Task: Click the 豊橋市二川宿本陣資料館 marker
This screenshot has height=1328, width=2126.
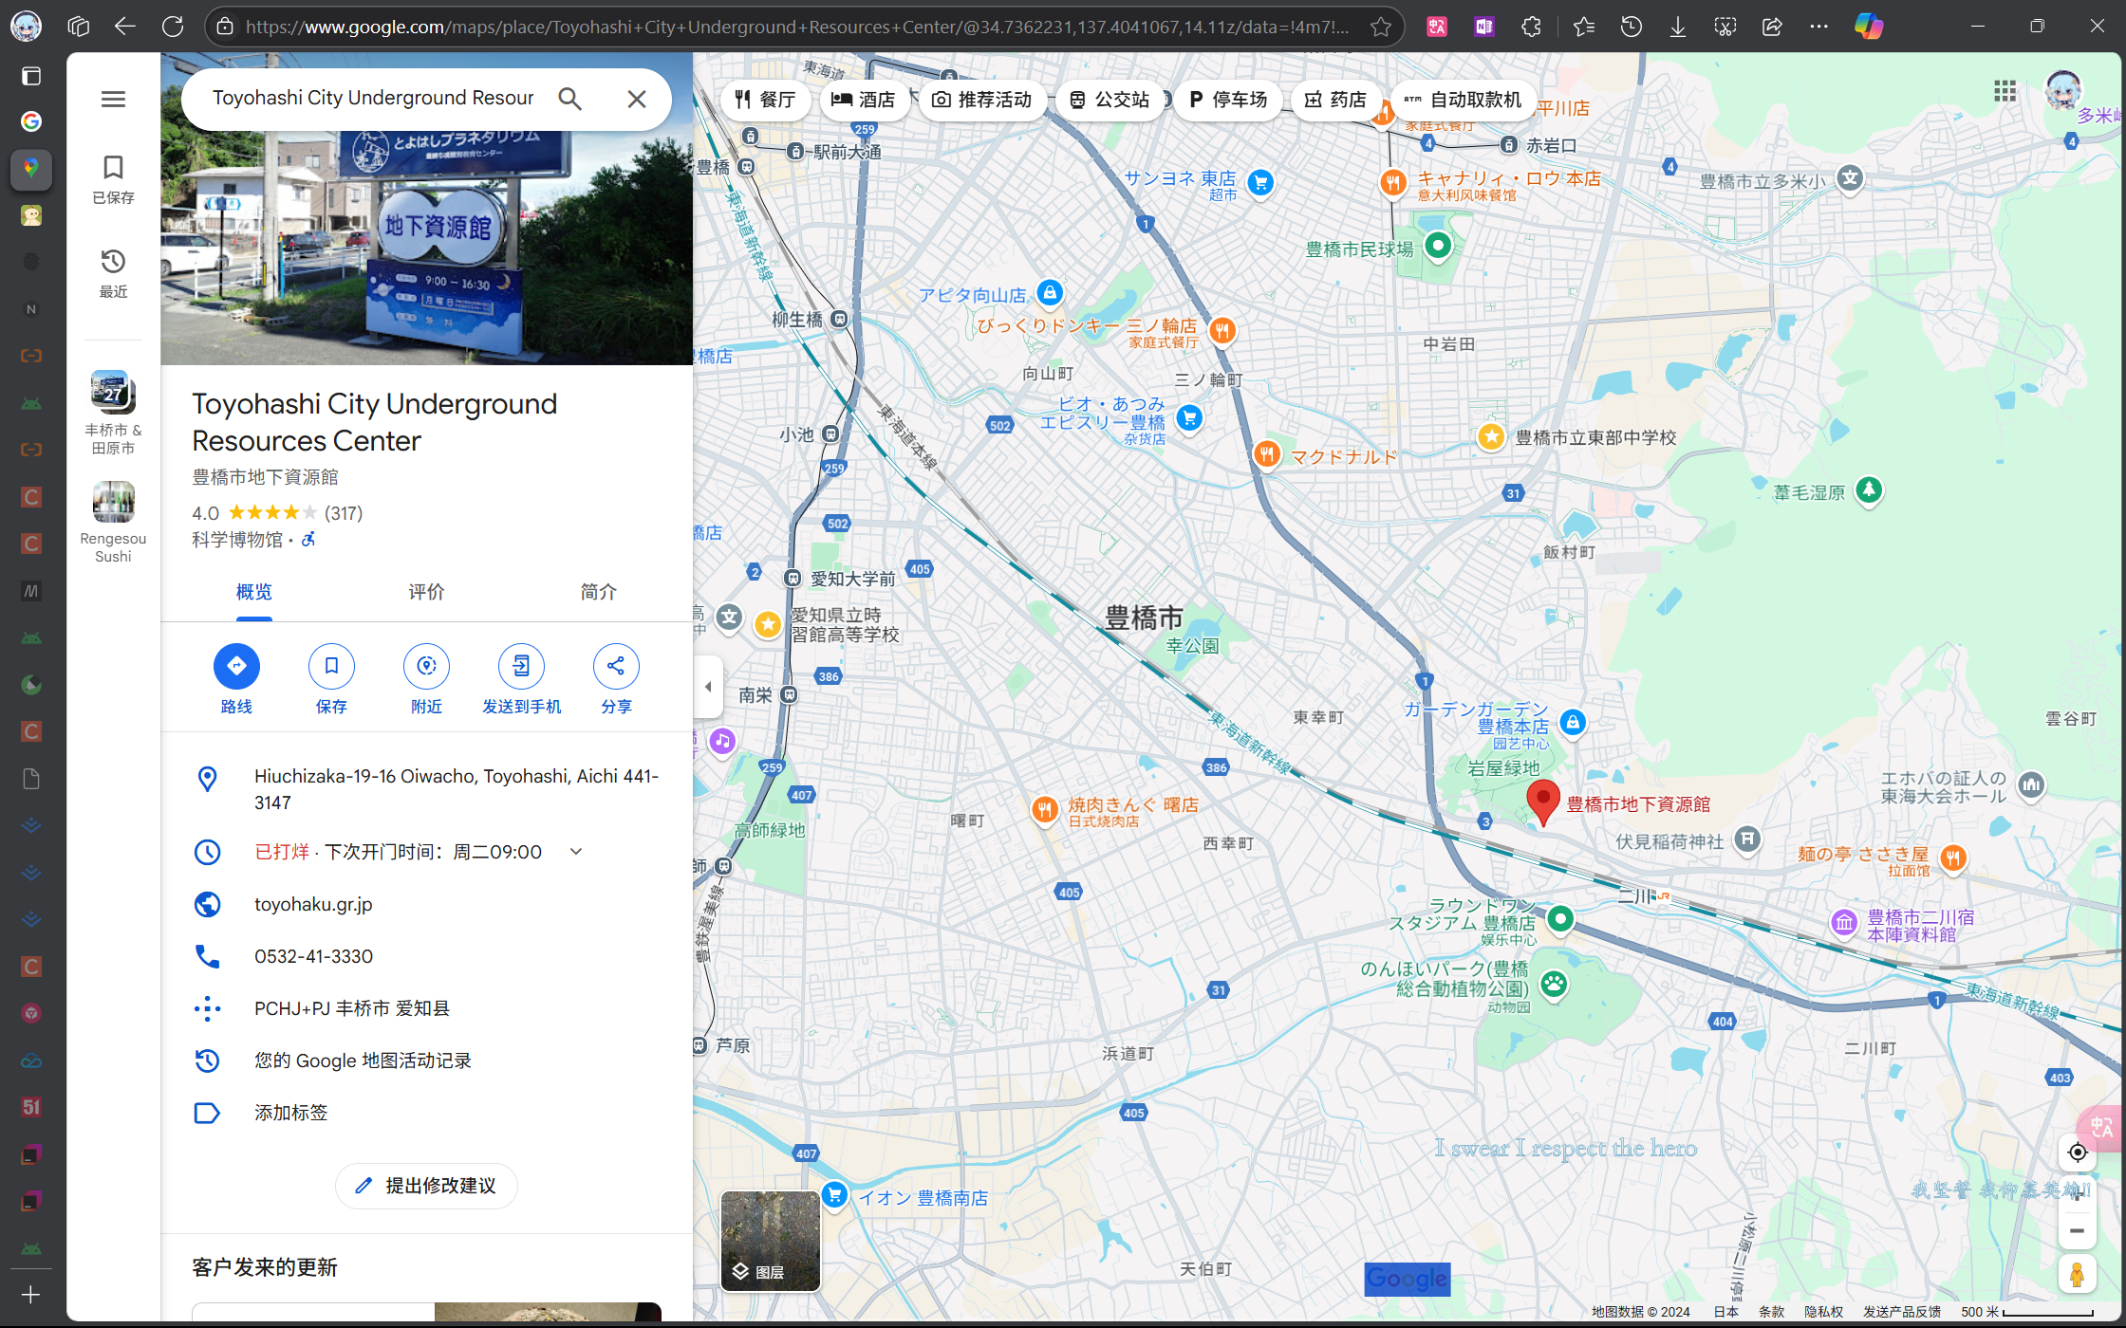Action: click(1844, 921)
